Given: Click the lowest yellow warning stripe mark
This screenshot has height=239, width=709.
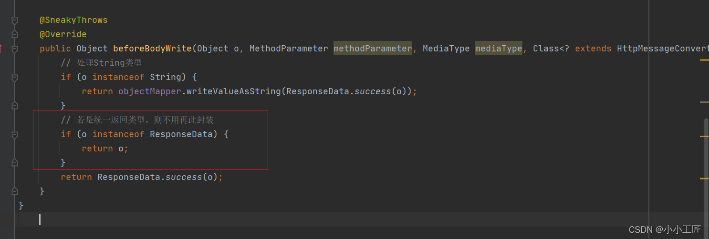Looking at the screenshot, I should (x=704, y=178).
